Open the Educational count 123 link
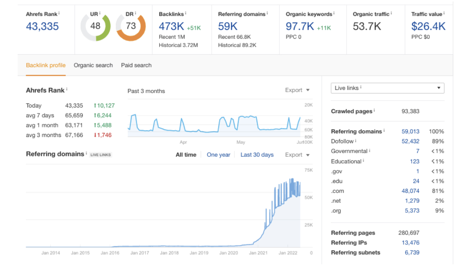Image resolution: width=472 pixels, height=265 pixels. pyautogui.click(x=415, y=161)
